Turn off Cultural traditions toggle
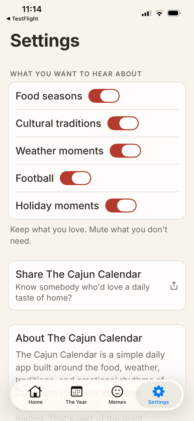The width and height of the screenshot is (194, 421). point(123,123)
